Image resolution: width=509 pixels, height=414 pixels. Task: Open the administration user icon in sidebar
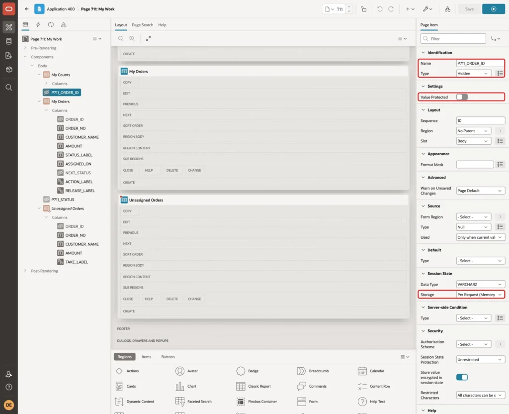[9, 374]
